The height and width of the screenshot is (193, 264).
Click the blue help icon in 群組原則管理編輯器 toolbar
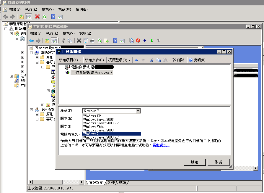[x=115, y=41]
